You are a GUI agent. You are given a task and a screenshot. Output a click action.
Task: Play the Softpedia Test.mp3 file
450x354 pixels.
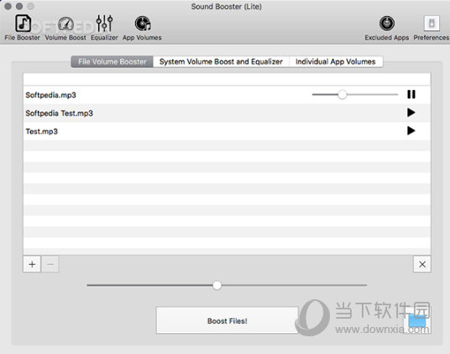click(x=411, y=113)
